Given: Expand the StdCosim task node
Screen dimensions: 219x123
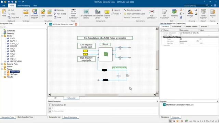Looking at the screenshot, I should point(5,74).
